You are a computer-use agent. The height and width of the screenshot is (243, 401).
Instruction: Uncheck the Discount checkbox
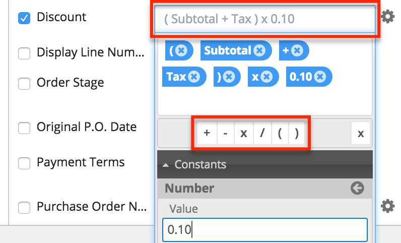(24, 18)
